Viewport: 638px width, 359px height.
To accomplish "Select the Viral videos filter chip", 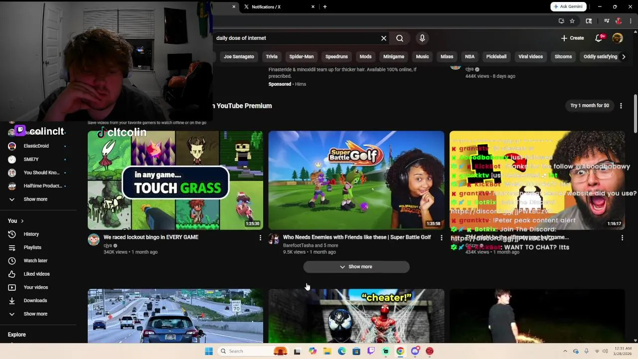I will [530, 56].
